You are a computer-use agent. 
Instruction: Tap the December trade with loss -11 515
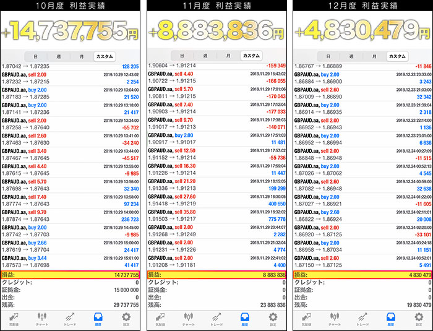[362, 155]
